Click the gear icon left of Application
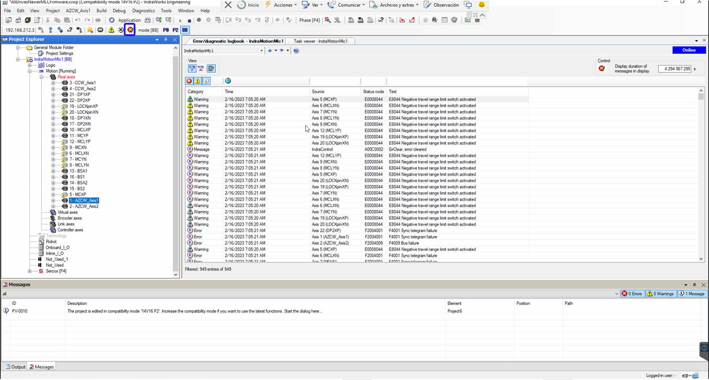Screen dimensions: 709x380 [112, 20]
